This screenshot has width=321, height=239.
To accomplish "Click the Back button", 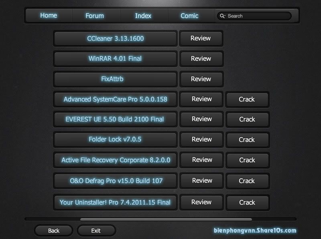I will pyautogui.click(x=54, y=231).
